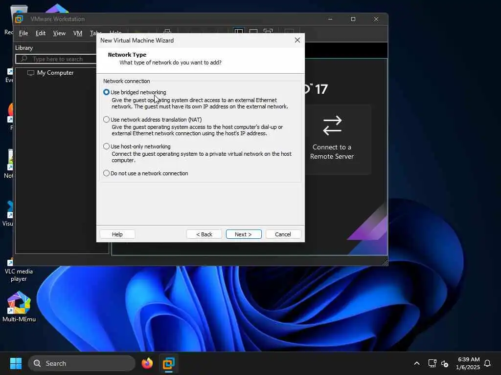The height and width of the screenshot is (375, 501).
Task: Open the notifications bell icon
Action: (487, 363)
